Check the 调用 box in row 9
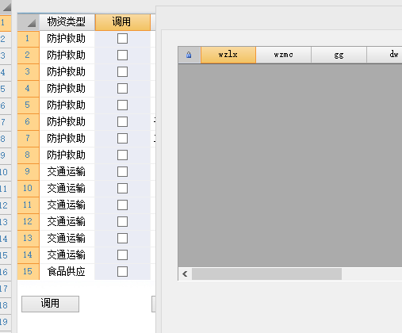The height and width of the screenshot is (333, 402). click(x=122, y=172)
